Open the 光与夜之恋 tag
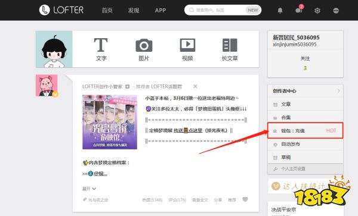Viewport: 358px width, 216px height. pos(95,200)
